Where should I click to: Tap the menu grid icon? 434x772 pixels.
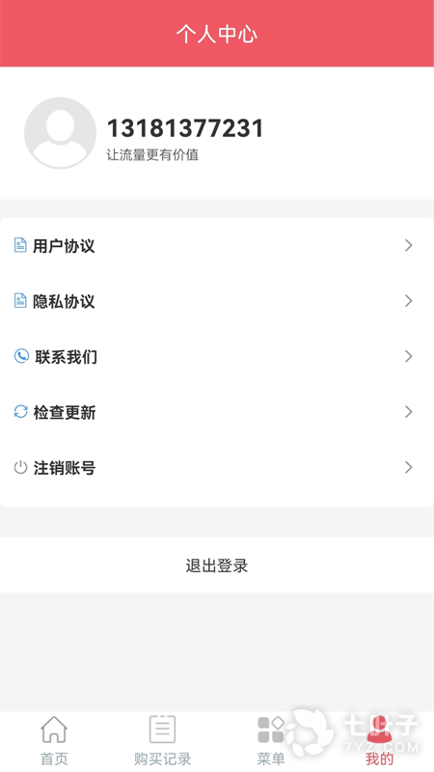point(271,730)
